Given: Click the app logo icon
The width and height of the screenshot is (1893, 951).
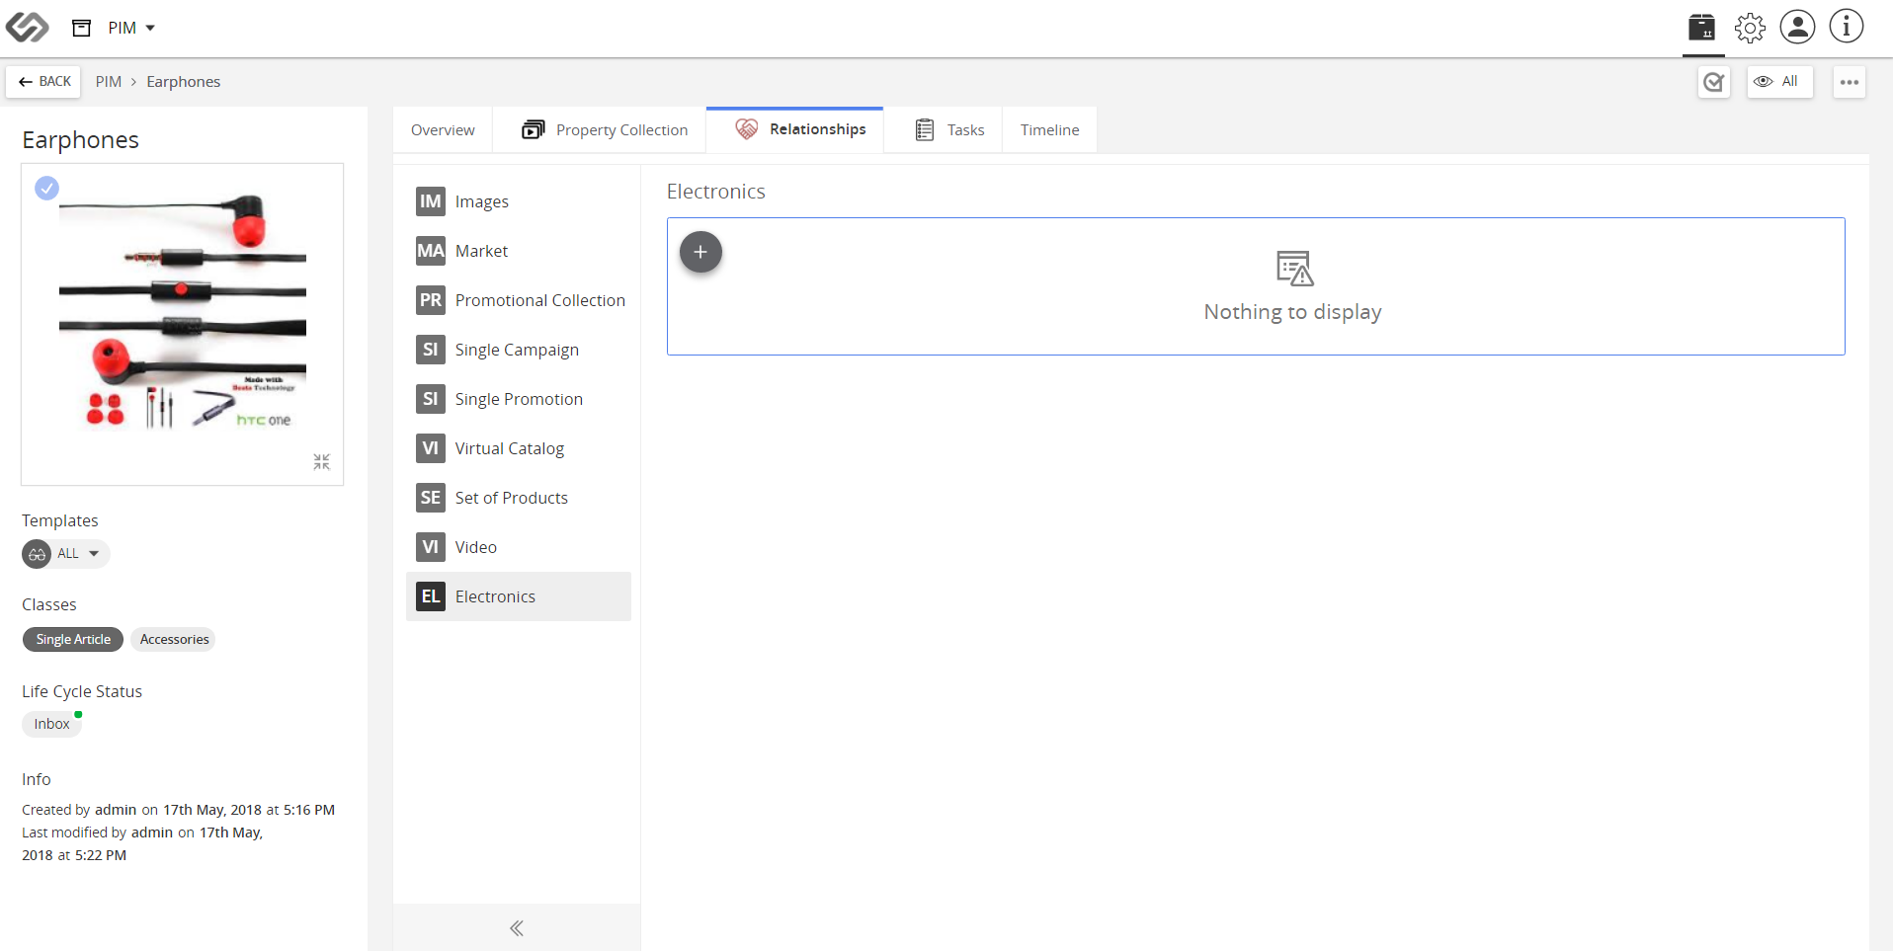Looking at the screenshot, I should [x=27, y=27].
